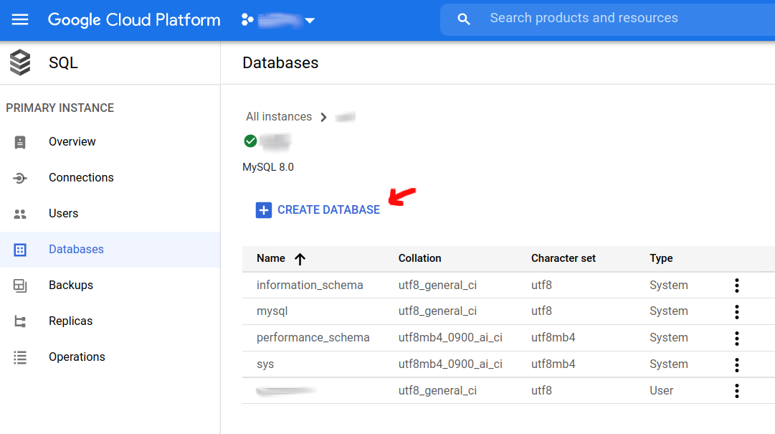
Task: Click the User type cell
Action: click(x=661, y=390)
